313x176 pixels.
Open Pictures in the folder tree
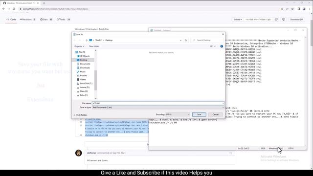point(84,76)
